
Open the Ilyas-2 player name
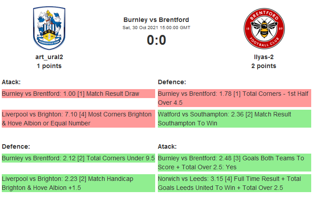(x=263, y=57)
